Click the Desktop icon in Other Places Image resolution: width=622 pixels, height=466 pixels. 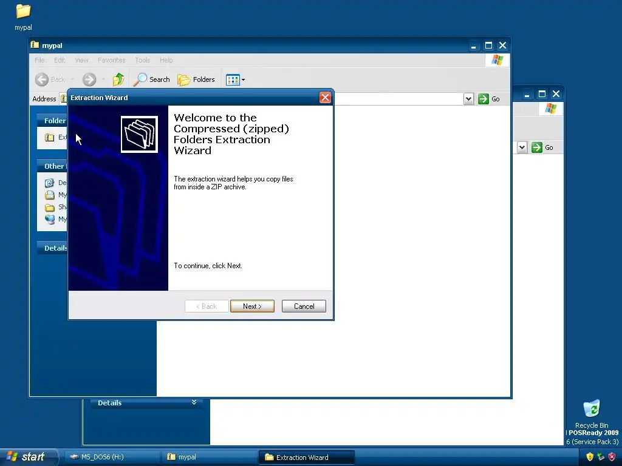(49, 183)
